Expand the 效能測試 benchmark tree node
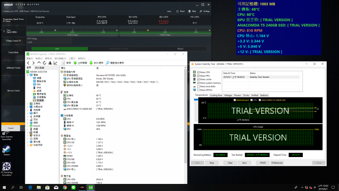 (28, 145)
